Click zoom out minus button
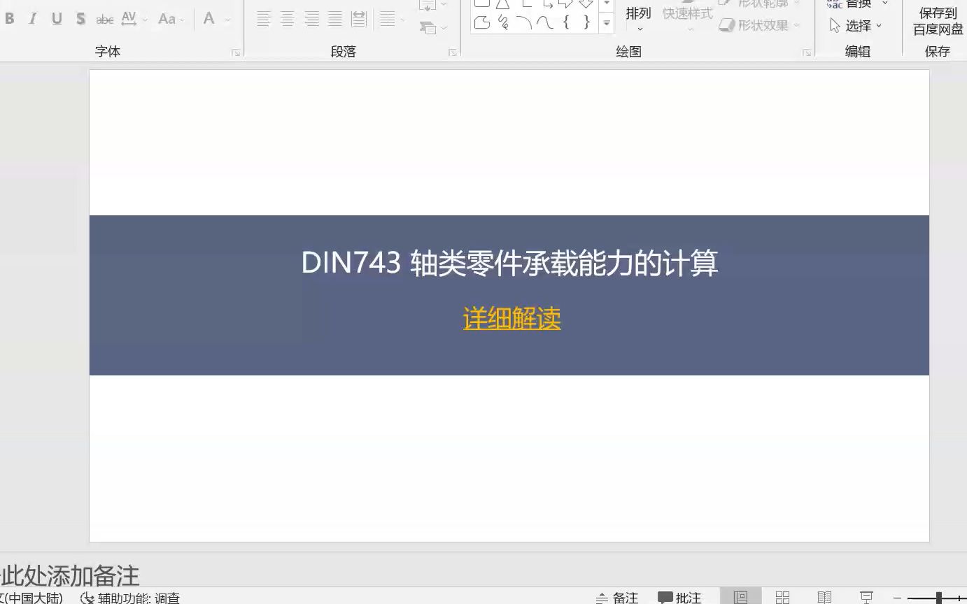Viewport: 967px width, 604px height. [x=897, y=598]
